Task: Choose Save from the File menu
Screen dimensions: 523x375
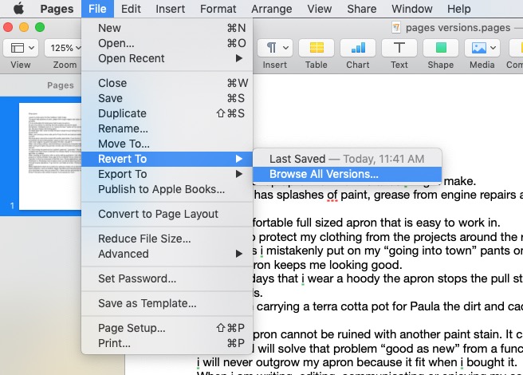Action: 167,98
